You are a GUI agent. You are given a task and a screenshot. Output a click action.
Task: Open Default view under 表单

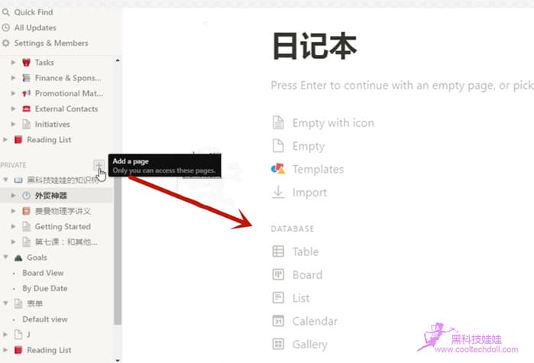click(45, 319)
